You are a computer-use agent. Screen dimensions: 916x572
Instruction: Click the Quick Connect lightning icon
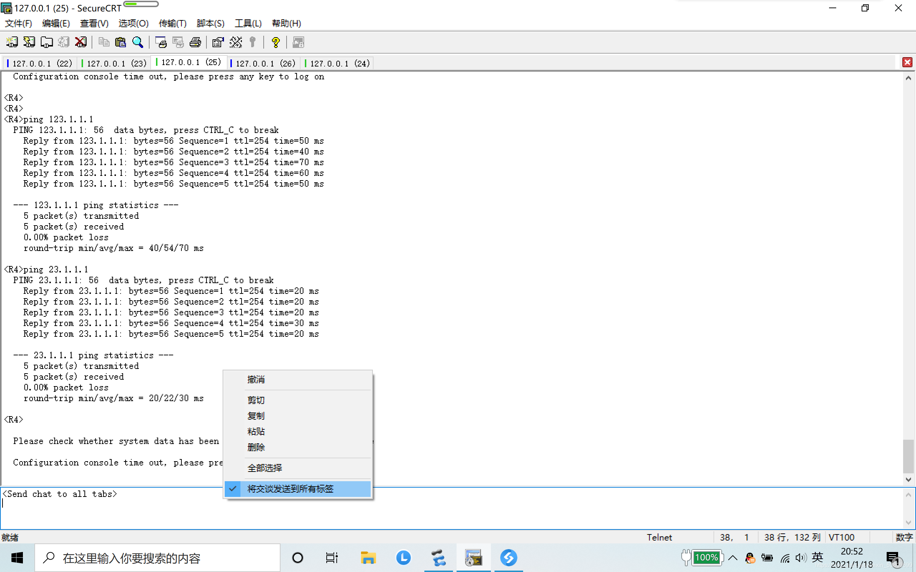(x=29, y=42)
